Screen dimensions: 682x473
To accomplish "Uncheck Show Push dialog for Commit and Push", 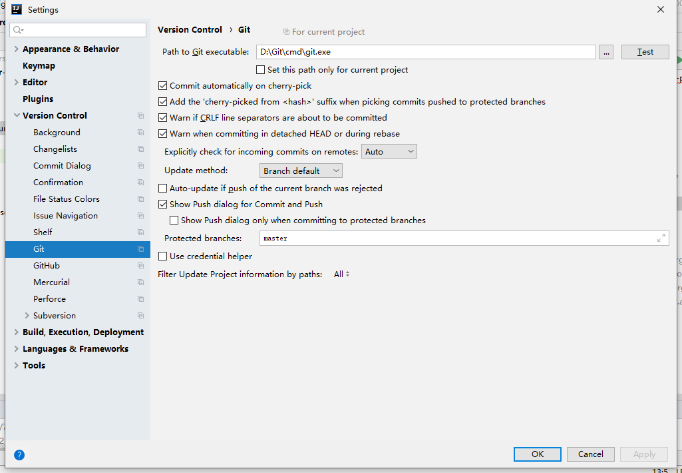I will coord(162,205).
